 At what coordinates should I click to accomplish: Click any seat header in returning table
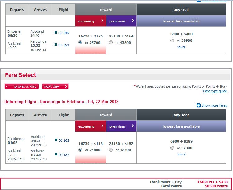coord(181,115)
